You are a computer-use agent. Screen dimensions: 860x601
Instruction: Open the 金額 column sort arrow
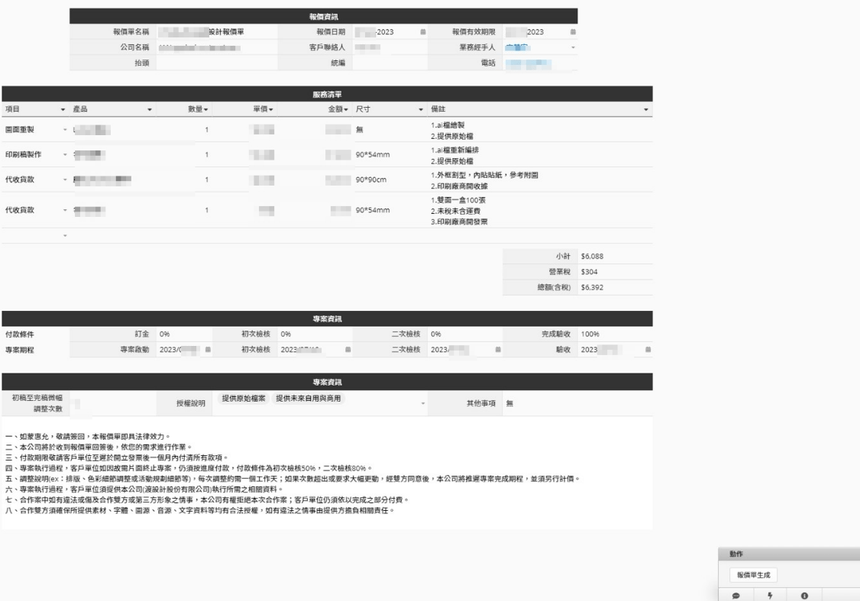pyautogui.click(x=346, y=110)
